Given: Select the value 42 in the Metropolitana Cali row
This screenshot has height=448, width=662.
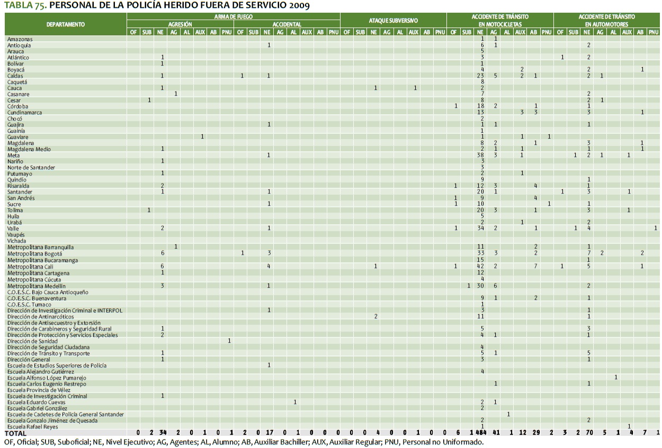Looking at the screenshot, I should (481, 266).
